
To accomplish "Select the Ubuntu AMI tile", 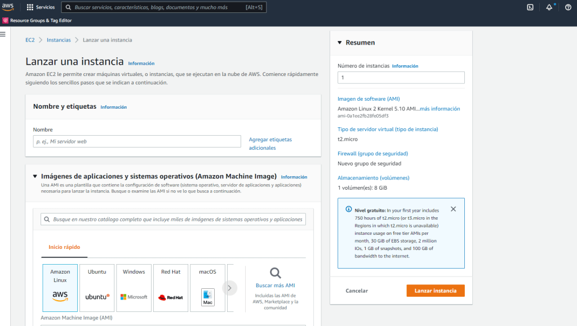I will 97,288.
